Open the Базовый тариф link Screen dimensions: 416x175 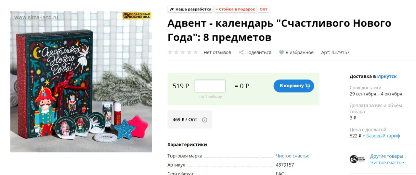click(x=383, y=136)
